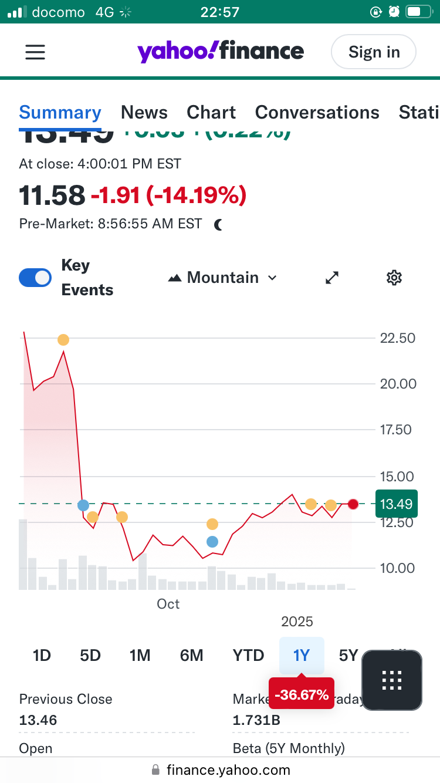Tap the finance.yahoo.com address bar

pyautogui.click(x=228, y=770)
